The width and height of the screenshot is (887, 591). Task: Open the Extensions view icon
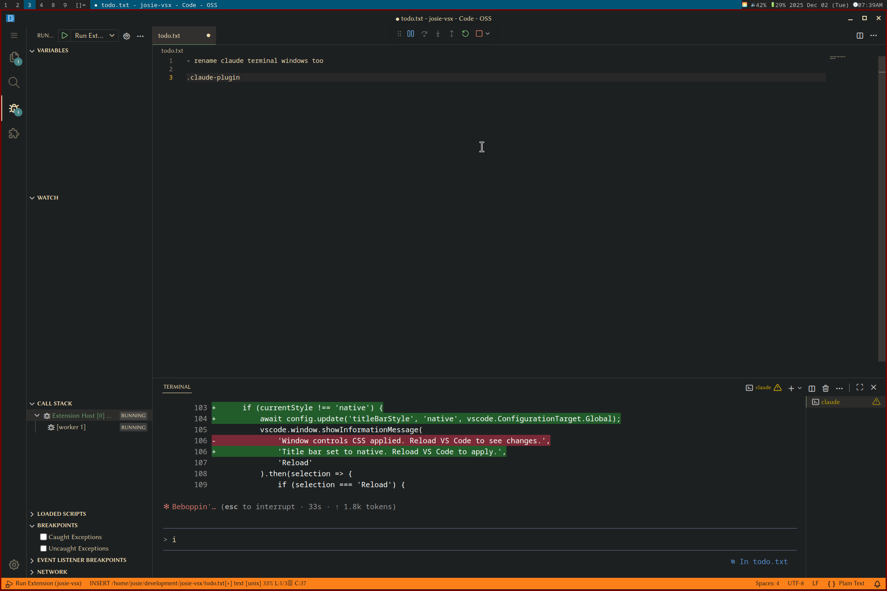pos(14,133)
